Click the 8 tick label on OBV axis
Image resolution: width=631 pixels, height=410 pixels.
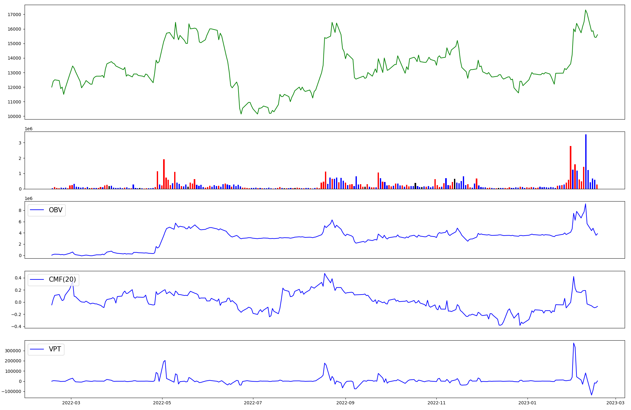tap(20, 210)
